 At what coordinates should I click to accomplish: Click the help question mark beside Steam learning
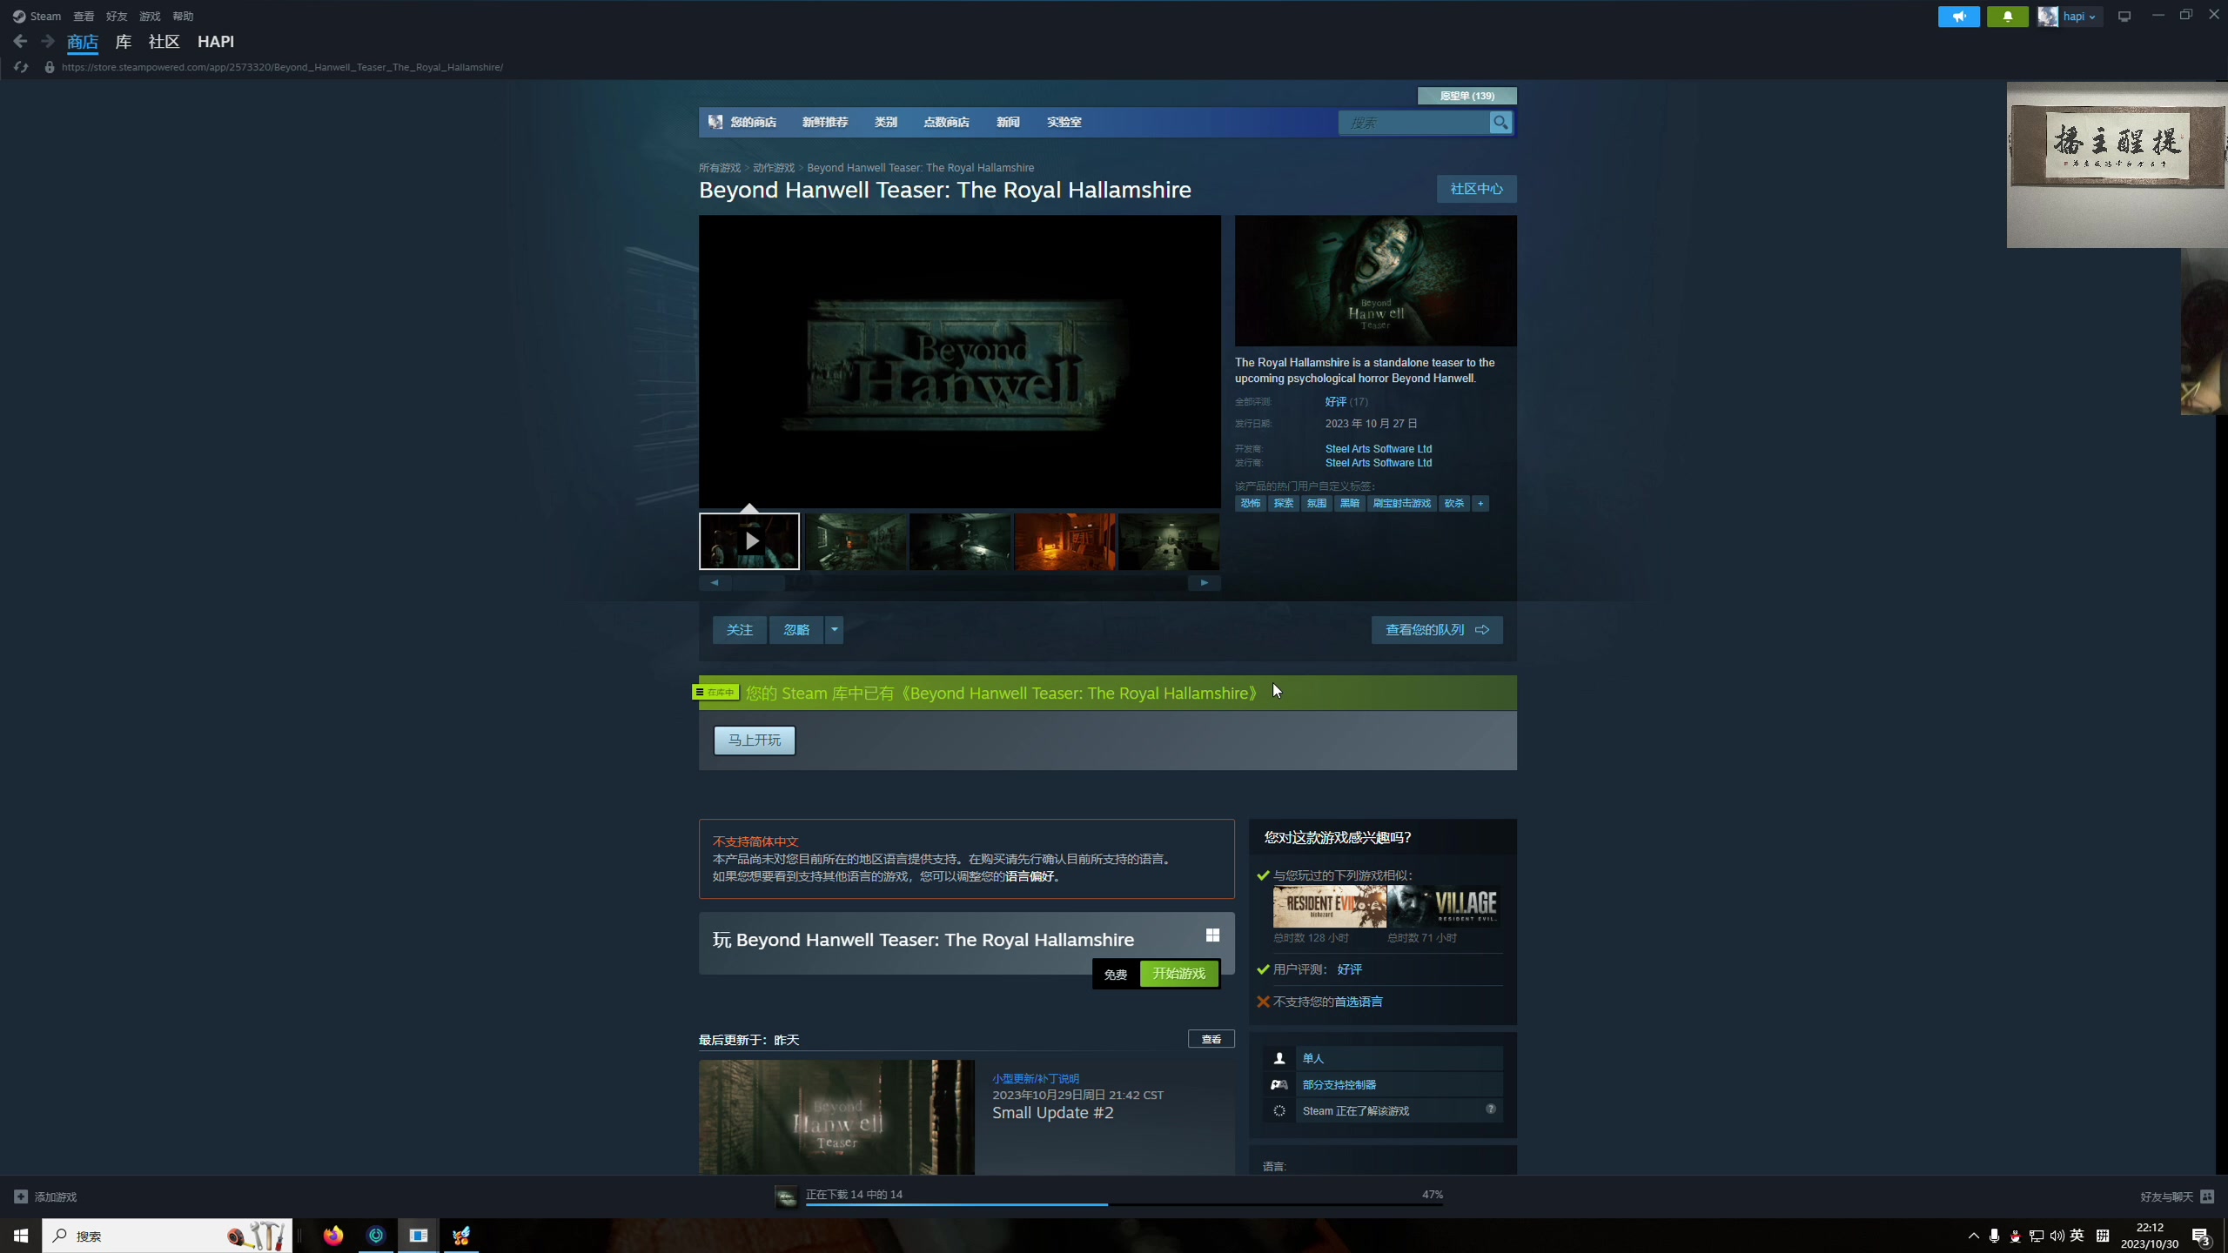[1491, 1109]
